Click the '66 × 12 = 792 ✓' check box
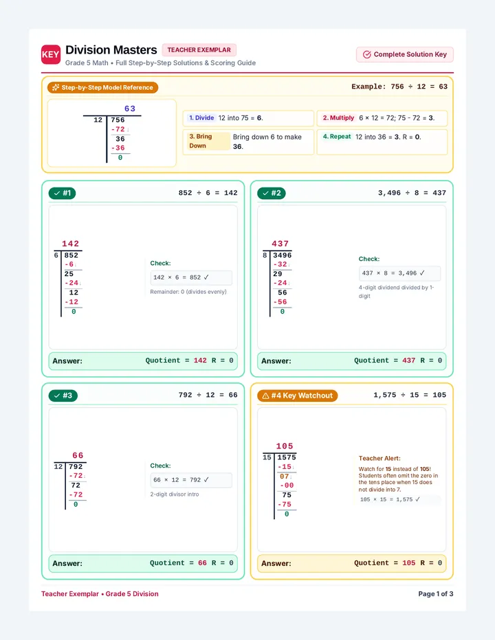 (x=191, y=480)
